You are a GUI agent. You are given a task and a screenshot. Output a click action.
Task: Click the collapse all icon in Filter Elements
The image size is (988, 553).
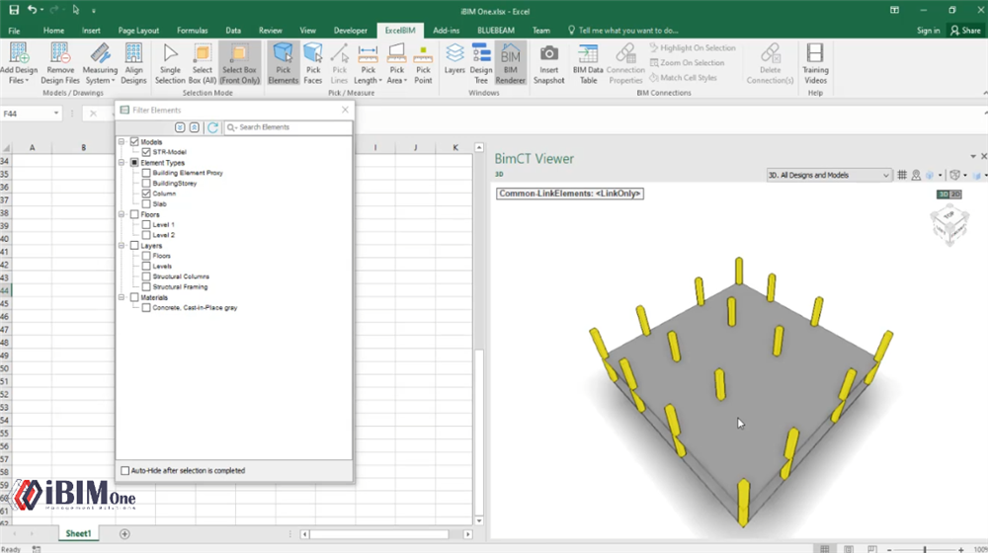point(194,127)
